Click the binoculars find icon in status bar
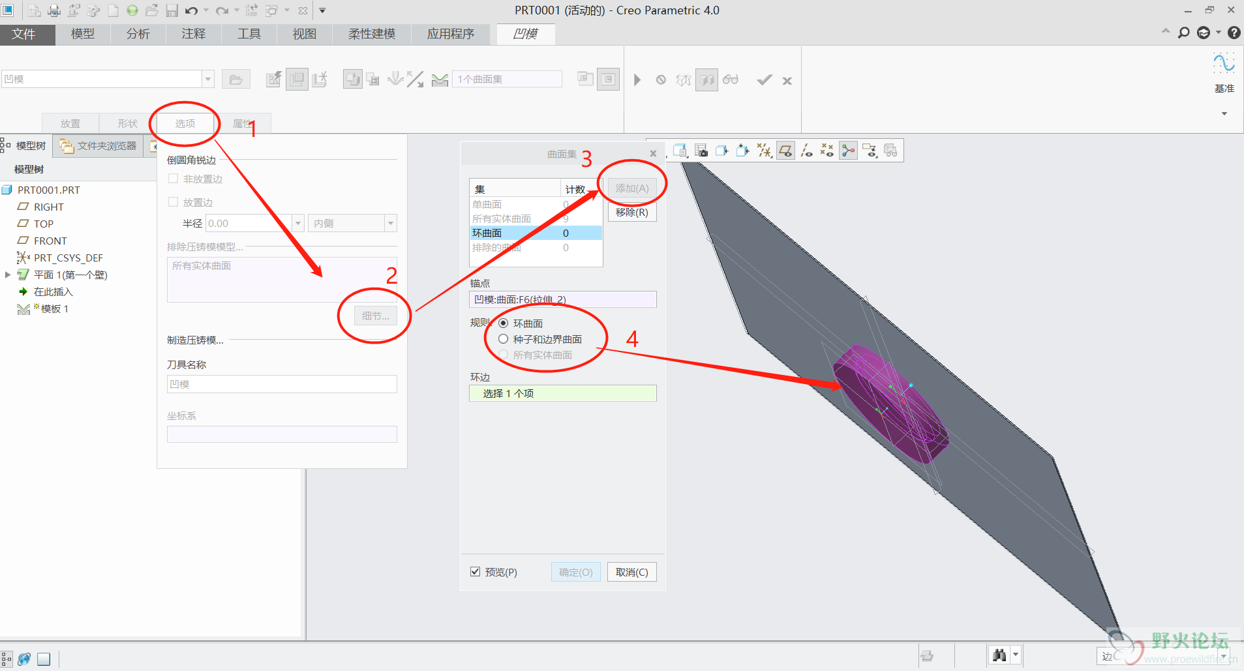The width and height of the screenshot is (1244, 671). coord(999,655)
